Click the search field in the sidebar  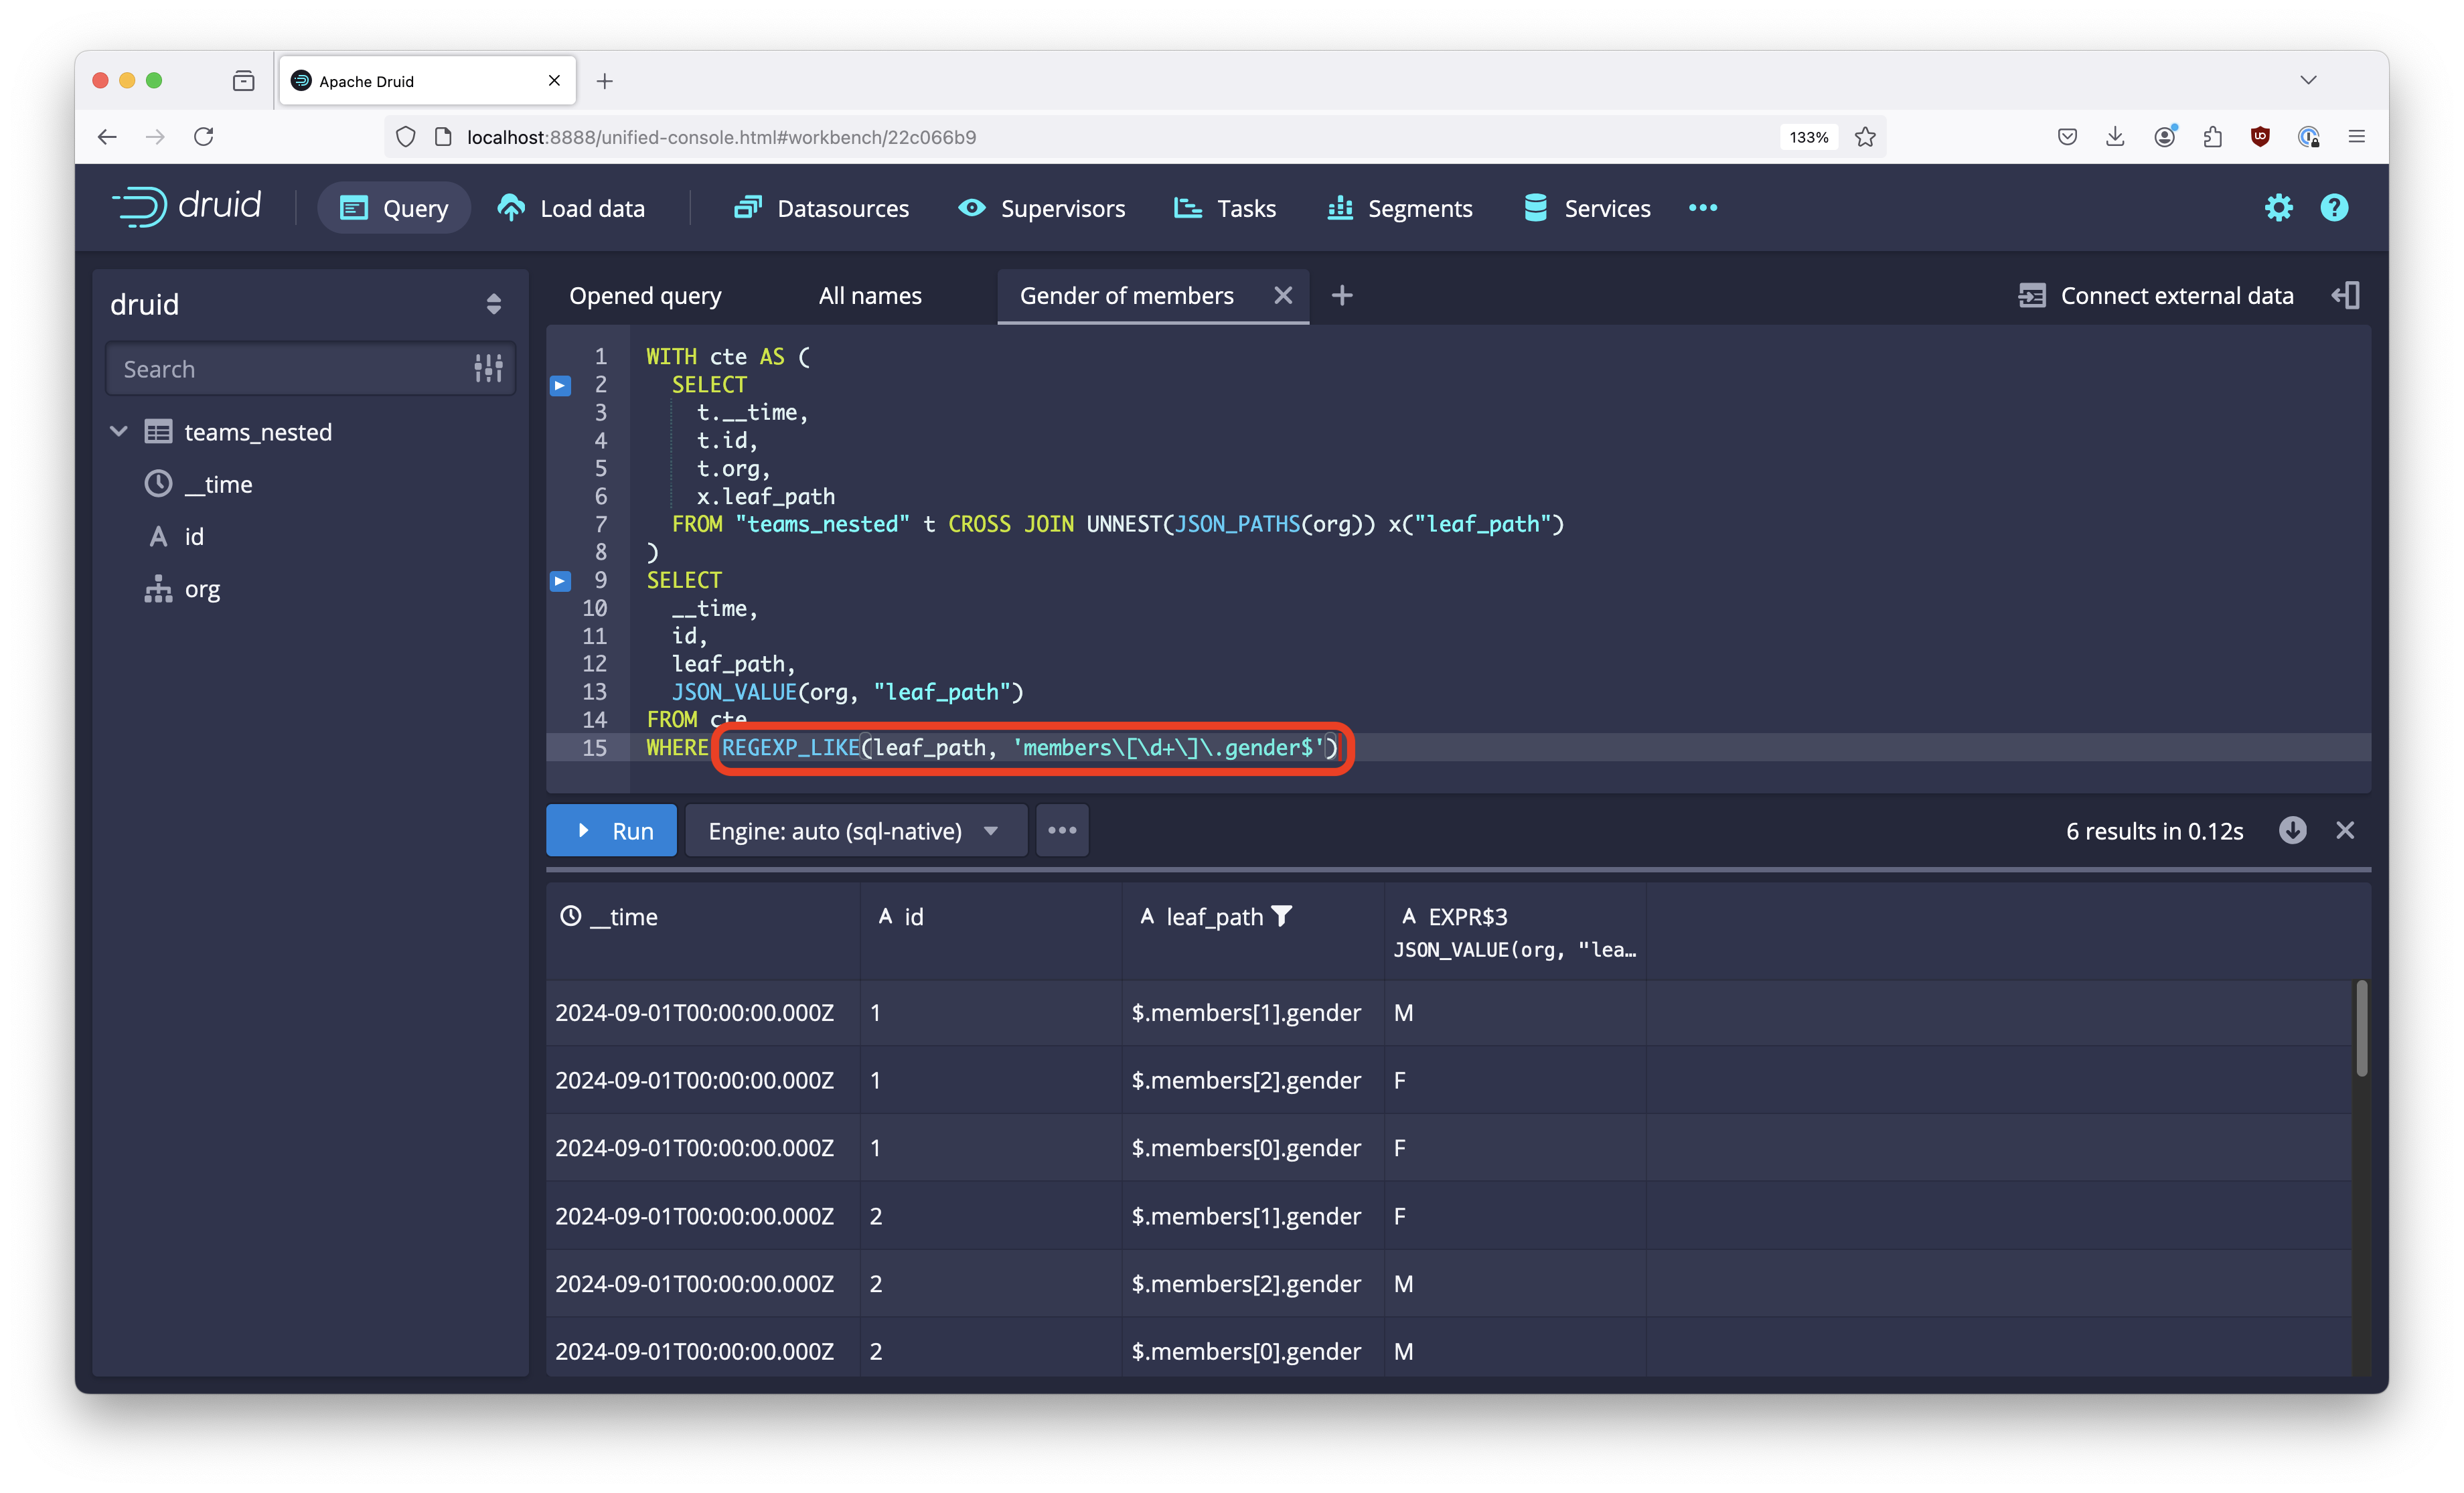click(x=290, y=368)
